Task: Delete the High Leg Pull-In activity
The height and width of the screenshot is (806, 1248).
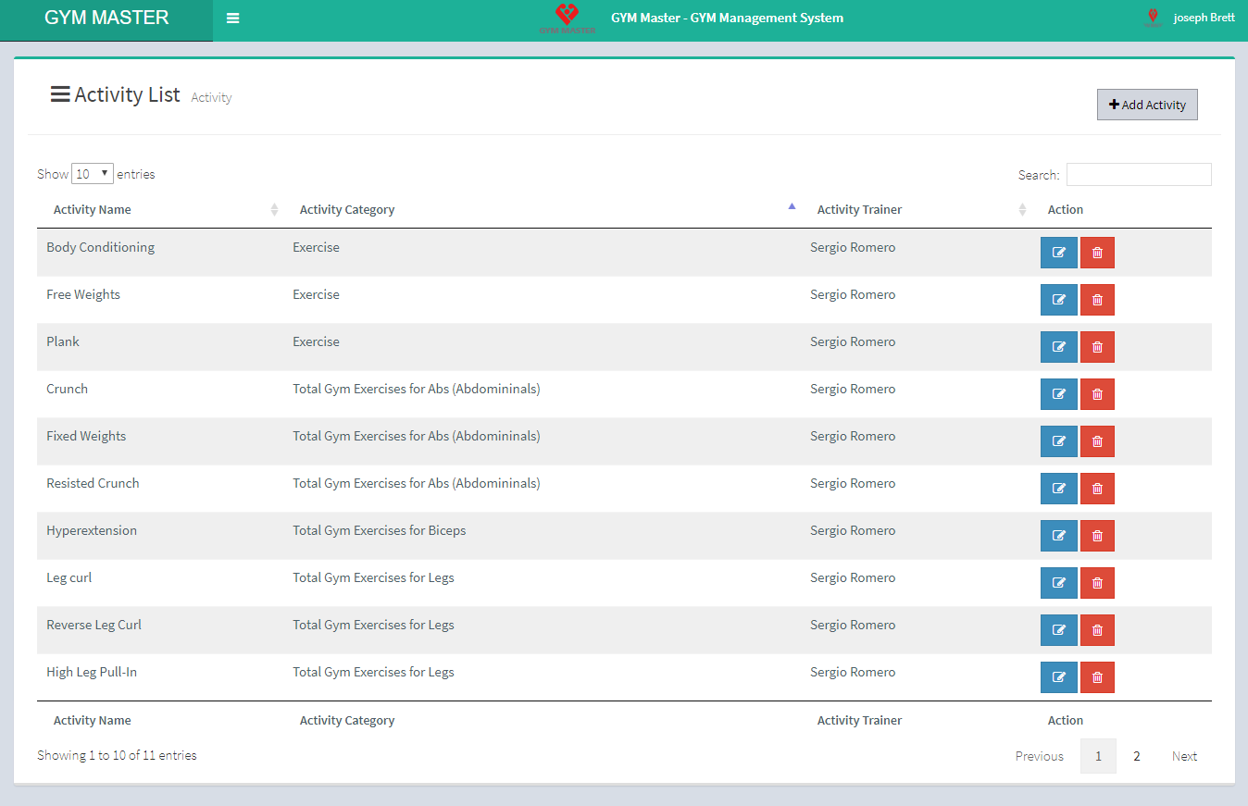Action: (x=1097, y=677)
